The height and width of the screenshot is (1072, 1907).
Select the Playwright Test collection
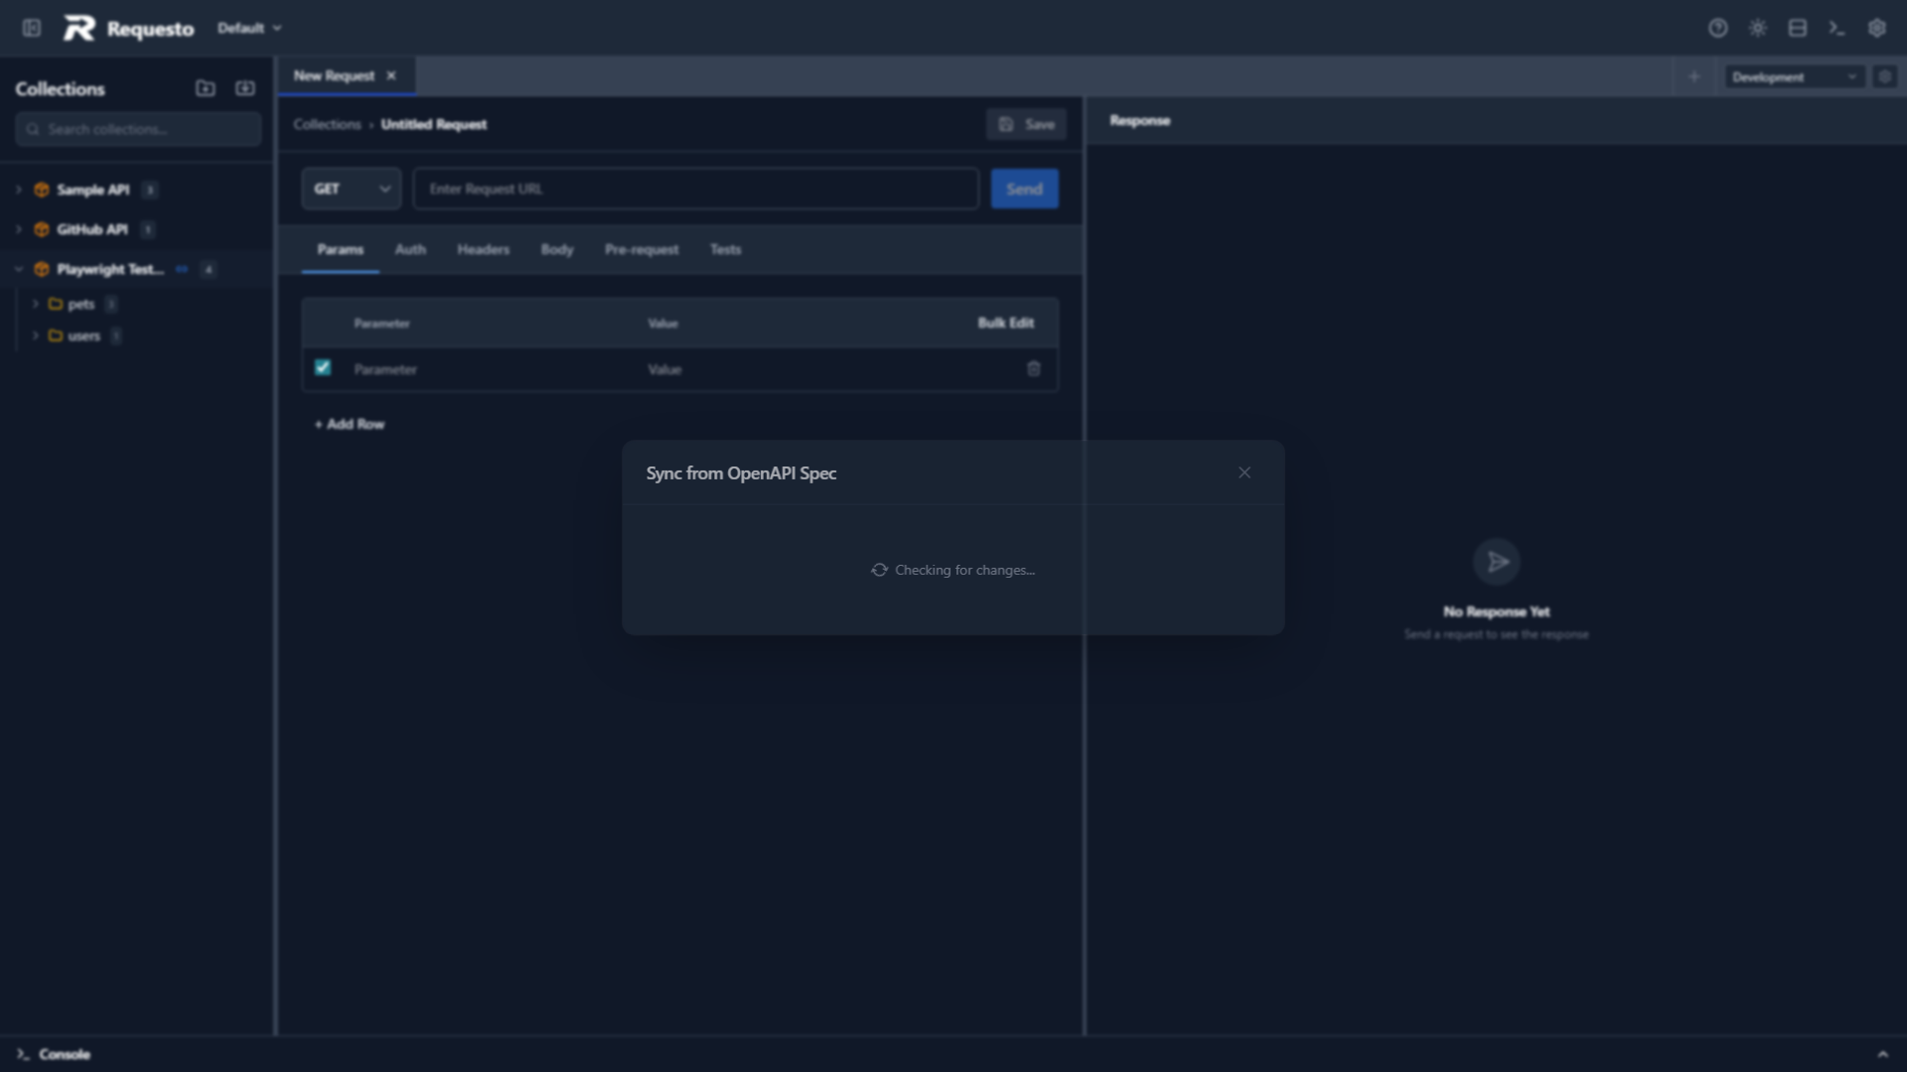tap(109, 269)
